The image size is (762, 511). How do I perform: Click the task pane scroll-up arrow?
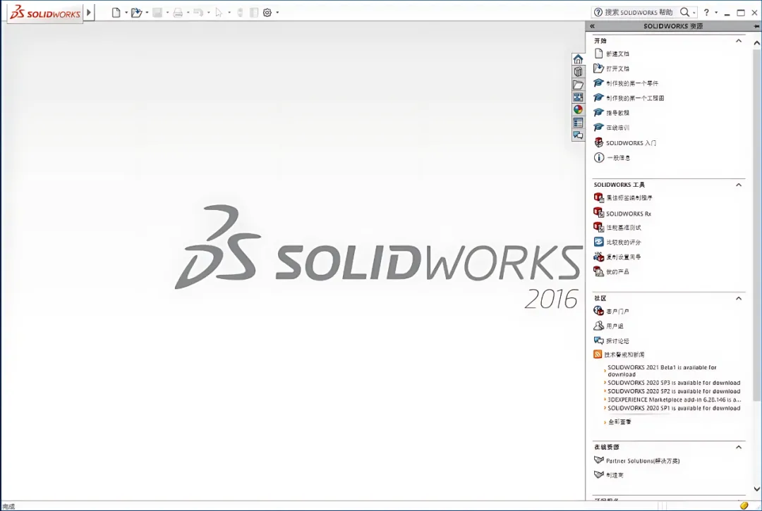(x=756, y=43)
